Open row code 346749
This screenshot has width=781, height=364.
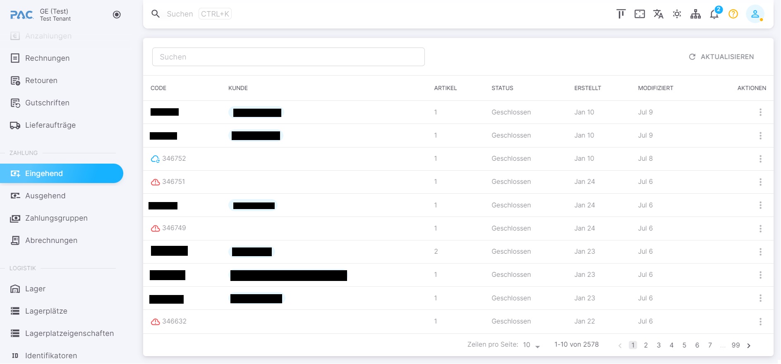tap(174, 228)
